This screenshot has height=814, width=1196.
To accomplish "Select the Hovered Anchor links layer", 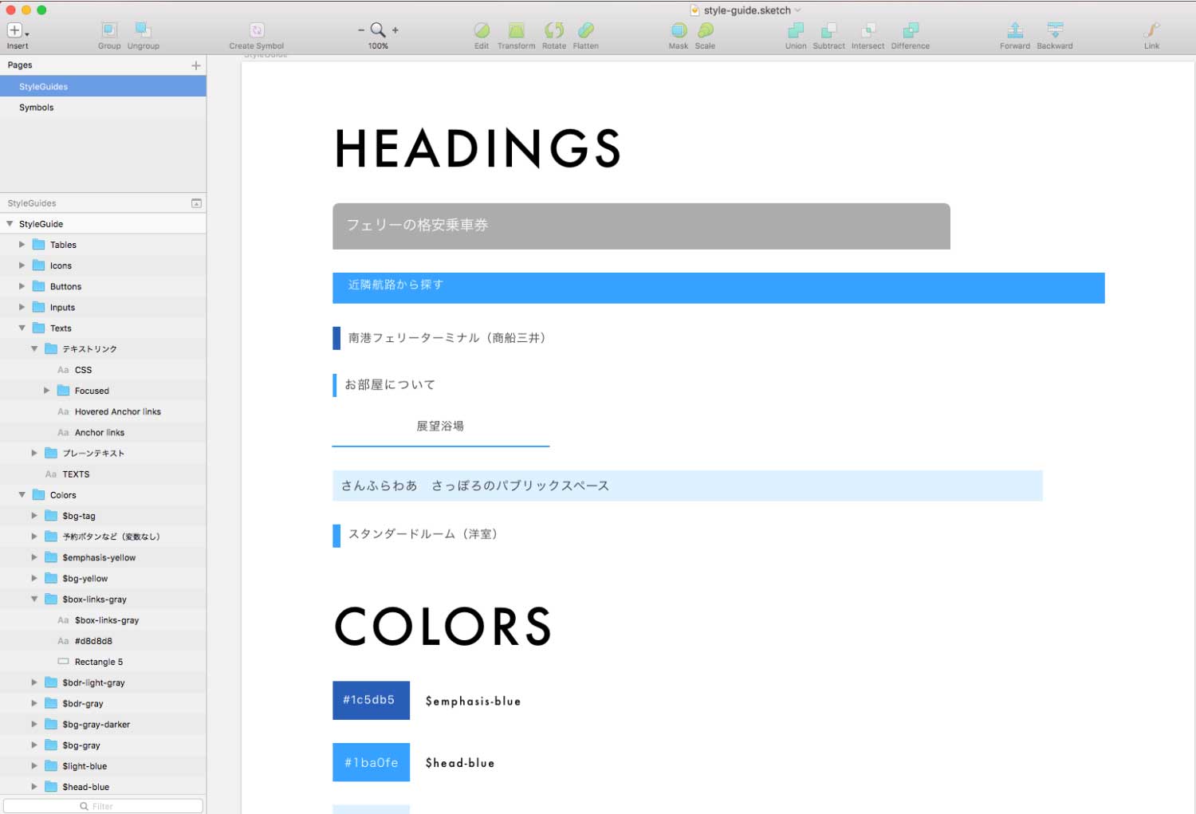I will click(x=117, y=412).
